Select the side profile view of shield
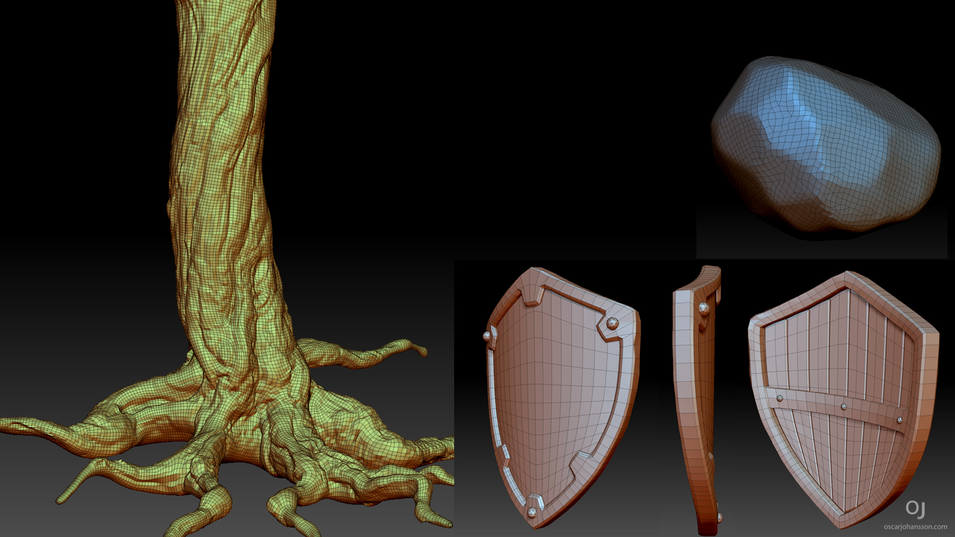 click(x=696, y=400)
